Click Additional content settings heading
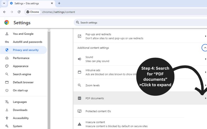 click(x=93, y=48)
